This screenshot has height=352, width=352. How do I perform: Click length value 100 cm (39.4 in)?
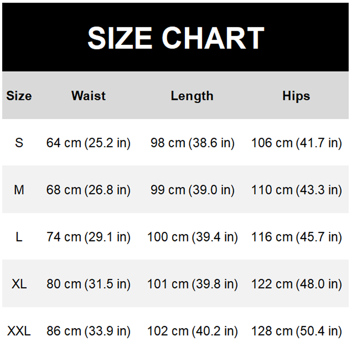click(x=192, y=237)
